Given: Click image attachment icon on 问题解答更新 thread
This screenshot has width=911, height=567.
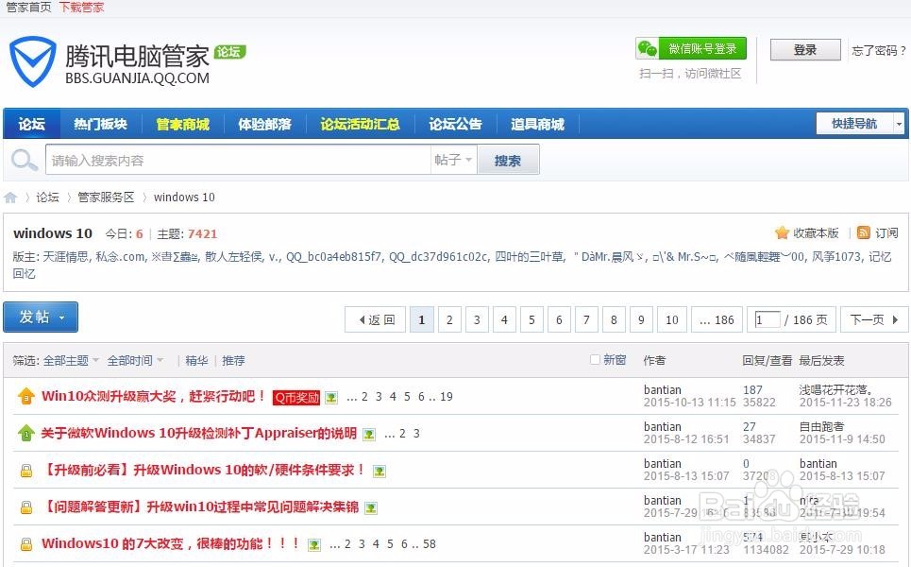Looking at the screenshot, I should tap(371, 508).
